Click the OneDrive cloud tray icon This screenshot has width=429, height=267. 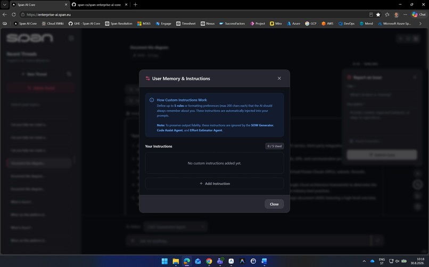tap(373, 261)
